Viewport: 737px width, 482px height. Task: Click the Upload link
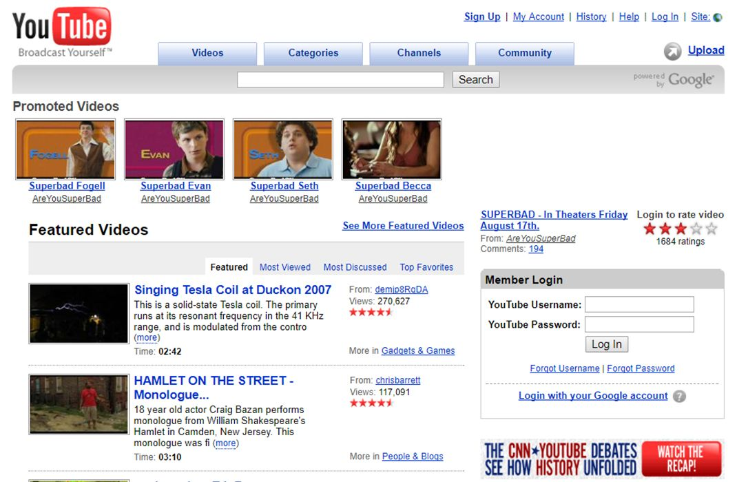(706, 50)
